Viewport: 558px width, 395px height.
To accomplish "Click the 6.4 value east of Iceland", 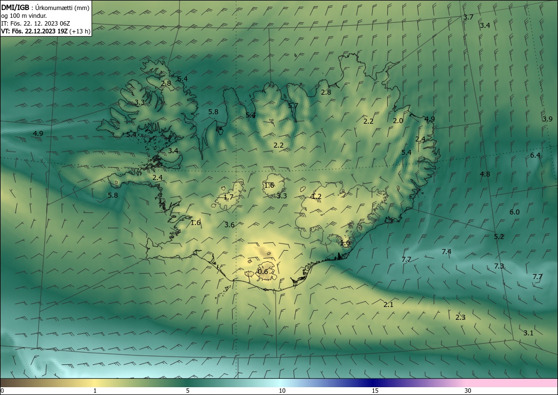I will (x=535, y=155).
